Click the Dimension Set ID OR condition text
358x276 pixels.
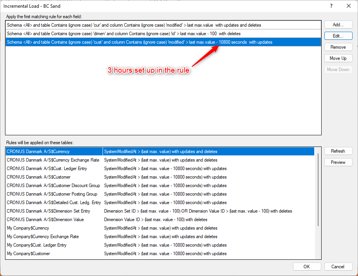(x=198, y=211)
